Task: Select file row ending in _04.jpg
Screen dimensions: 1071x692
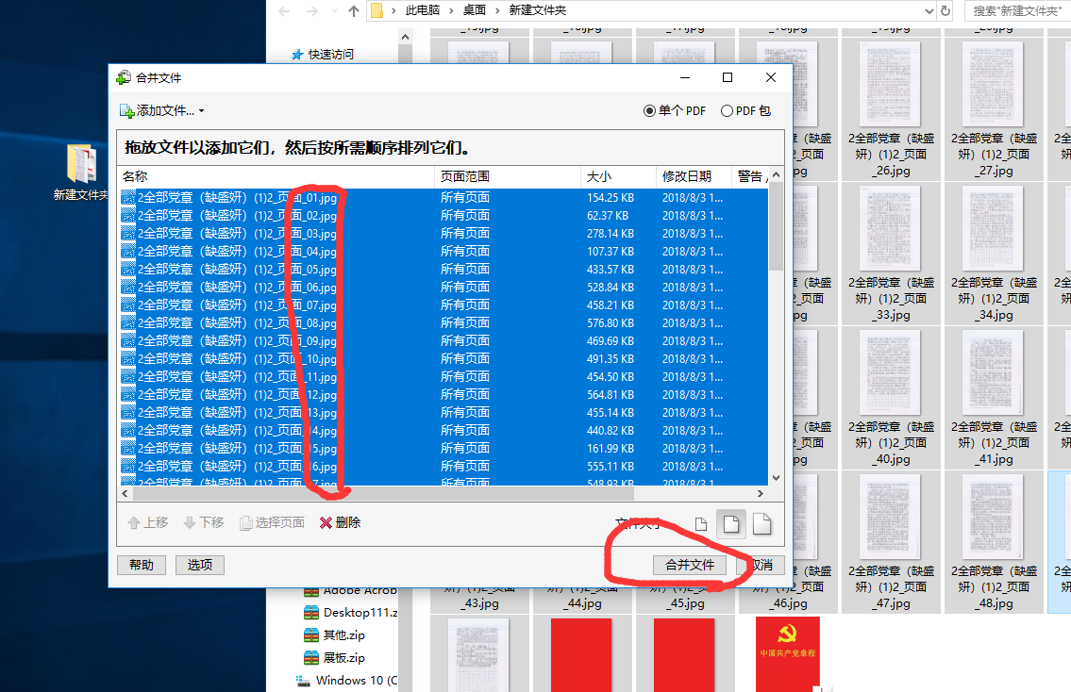Action: tap(444, 251)
